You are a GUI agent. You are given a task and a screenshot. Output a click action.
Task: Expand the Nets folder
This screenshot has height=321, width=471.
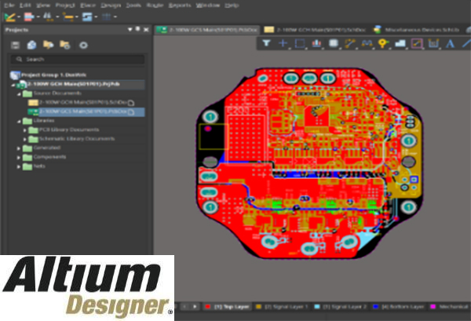pos(19,166)
